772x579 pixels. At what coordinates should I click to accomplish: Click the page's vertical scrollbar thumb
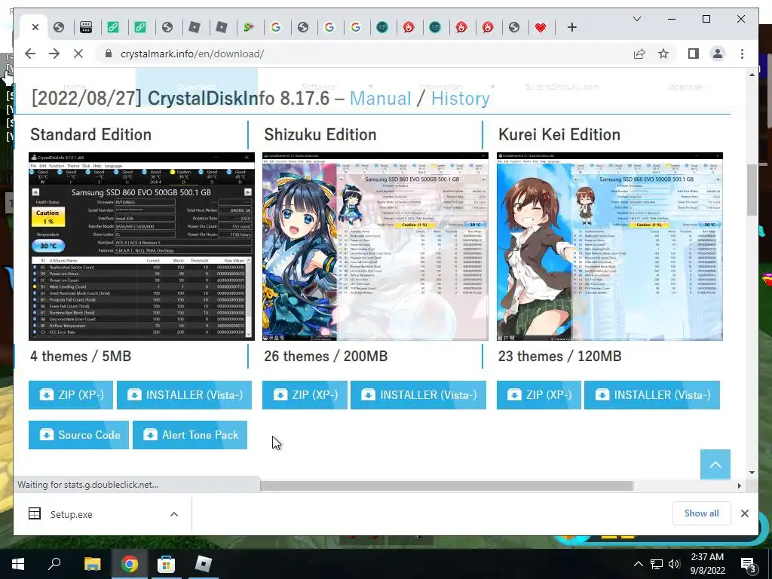752,189
